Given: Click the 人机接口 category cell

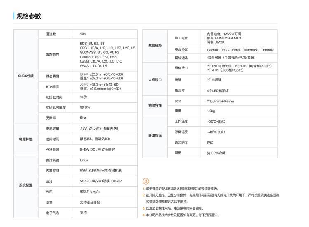Looking at the screenshot, I should point(155,80).
